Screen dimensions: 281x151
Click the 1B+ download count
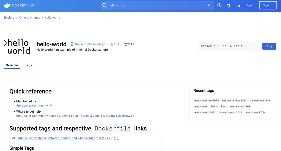(x=117, y=44)
